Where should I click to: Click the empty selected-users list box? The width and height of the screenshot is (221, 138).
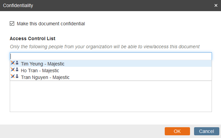(x=111, y=96)
